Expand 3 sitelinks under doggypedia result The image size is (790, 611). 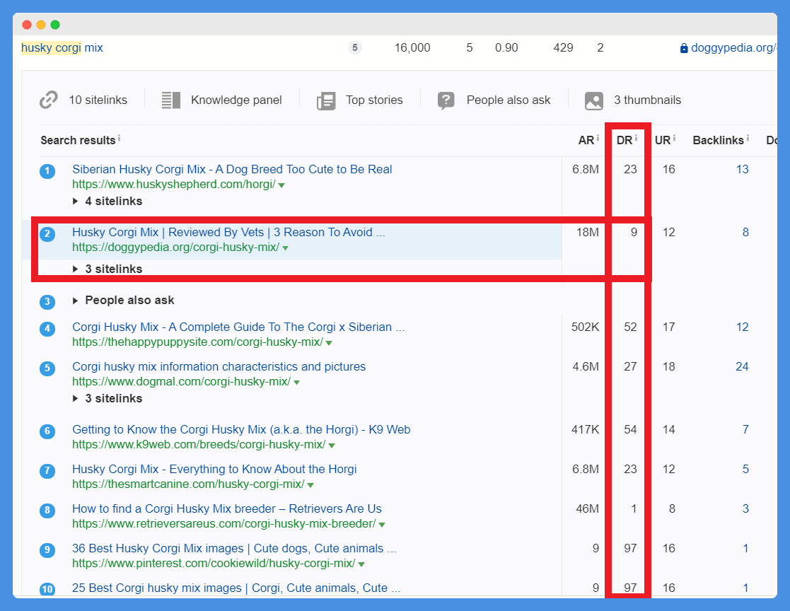pyautogui.click(x=108, y=269)
